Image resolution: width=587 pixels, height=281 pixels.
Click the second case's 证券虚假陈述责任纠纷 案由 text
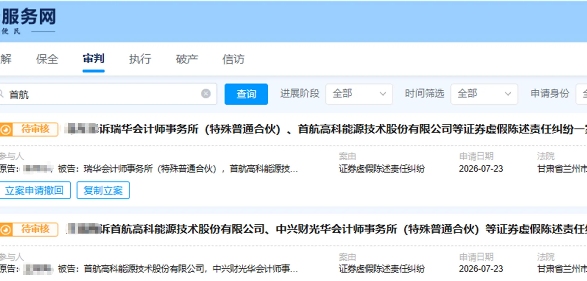click(382, 269)
